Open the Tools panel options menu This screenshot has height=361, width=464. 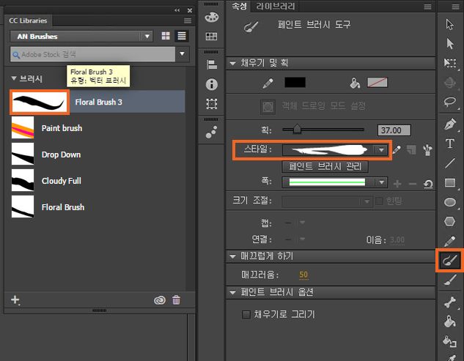click(x=456, y=7)
